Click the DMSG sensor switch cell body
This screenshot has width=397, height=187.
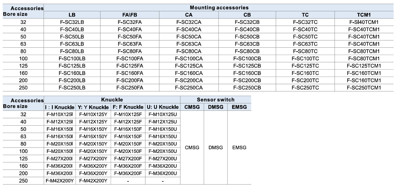[216, 148]
